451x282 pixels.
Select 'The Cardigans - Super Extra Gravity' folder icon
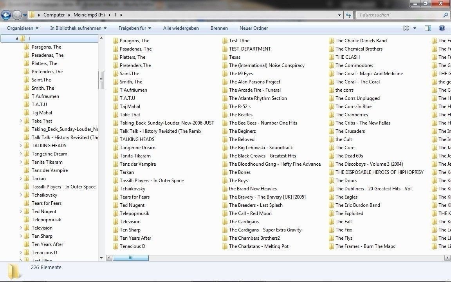point(225,230)
